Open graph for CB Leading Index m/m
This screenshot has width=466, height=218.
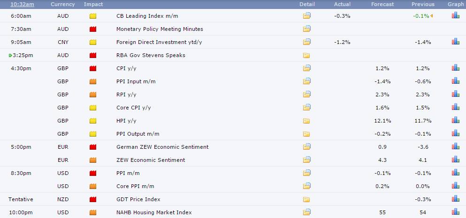pyautogui.click(x=455, y=16)
